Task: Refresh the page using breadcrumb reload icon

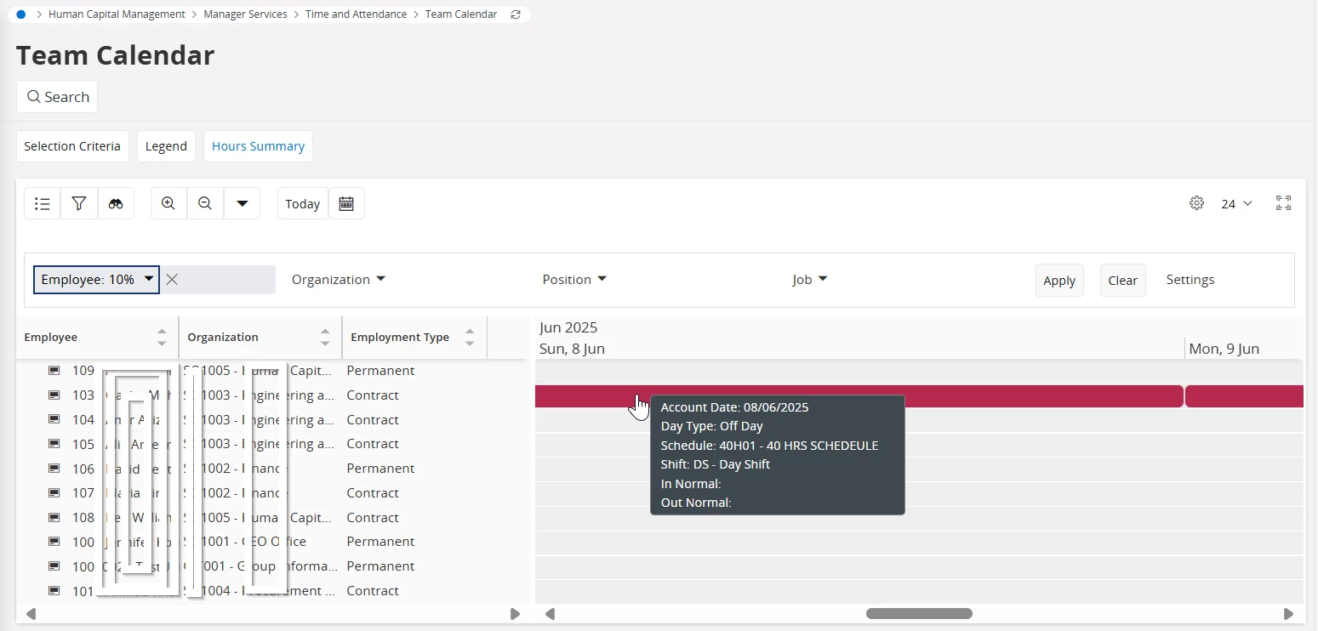Action: point(516,14)
